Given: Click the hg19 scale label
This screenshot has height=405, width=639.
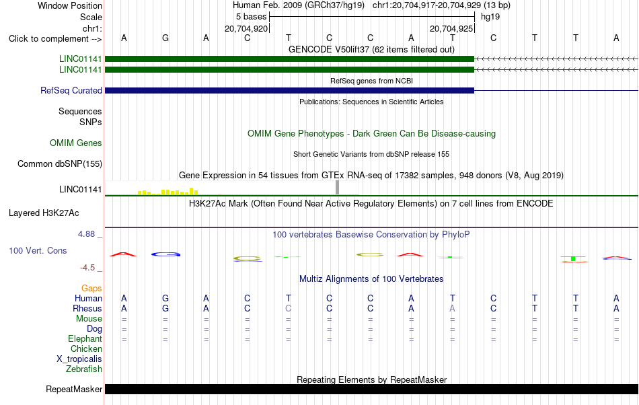Looking at the screenshot, I should click(x=490, y=17).
